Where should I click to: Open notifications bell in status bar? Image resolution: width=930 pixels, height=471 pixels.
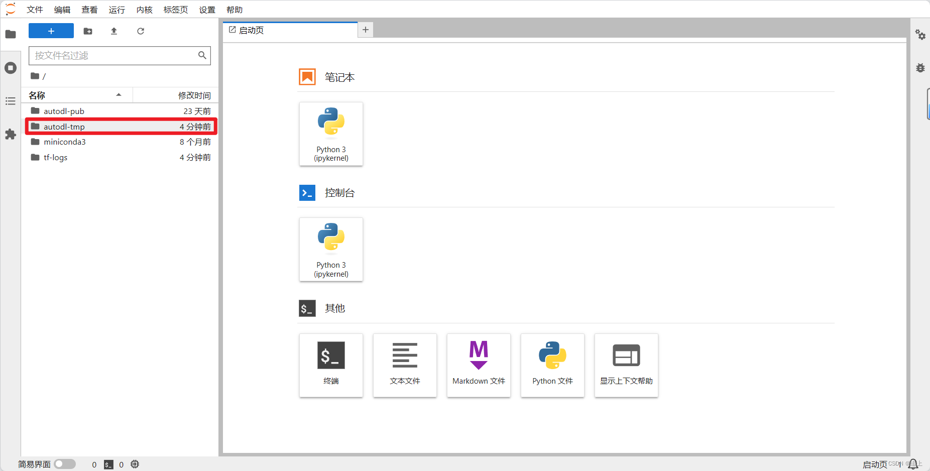[913, 464]
